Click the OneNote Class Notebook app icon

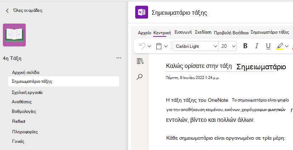[142, 12]
